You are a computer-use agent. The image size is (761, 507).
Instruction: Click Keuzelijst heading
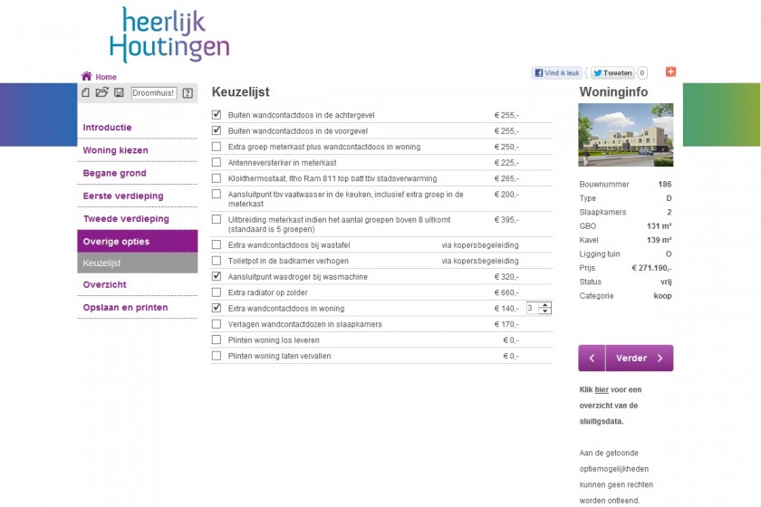(x=241, y=92)
